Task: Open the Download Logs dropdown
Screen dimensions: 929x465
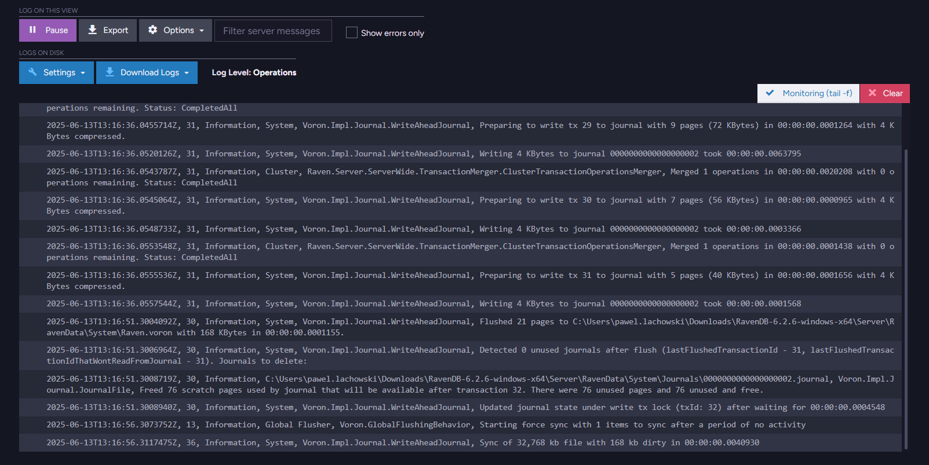Action: pyautogui.click(x=147, y=72)
